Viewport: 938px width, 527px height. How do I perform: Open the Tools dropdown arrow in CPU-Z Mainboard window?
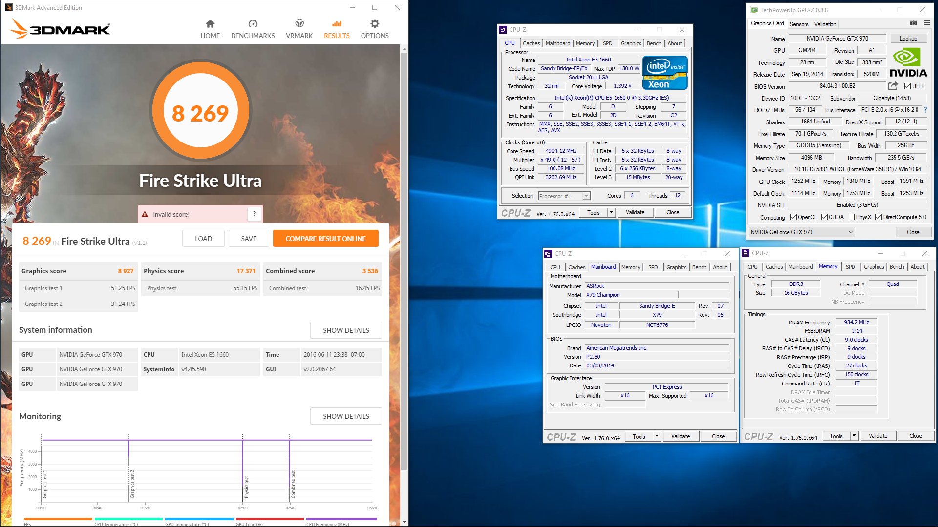657,436
